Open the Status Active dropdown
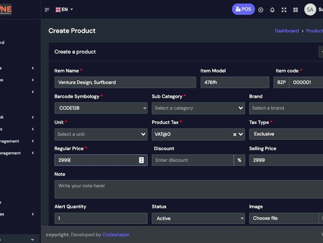Image resolution: width=323 pixels, height=243 pixels. point(198,218)
